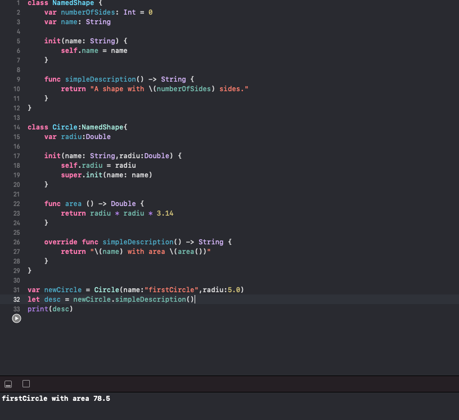459x420 pixels.
Task: Click 'init(name: String)' on line 5
Action: tap(82, 41)
